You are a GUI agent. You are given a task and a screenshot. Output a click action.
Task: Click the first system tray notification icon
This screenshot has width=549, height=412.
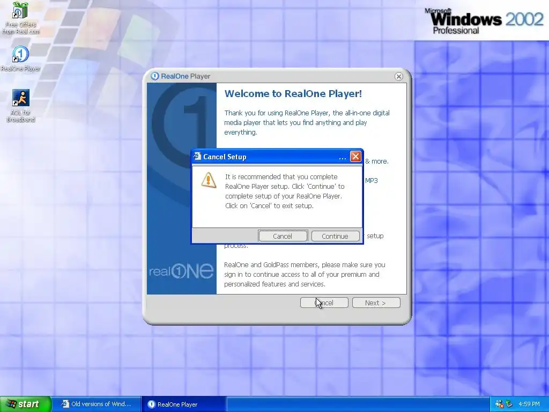click(x=500, y=404)
